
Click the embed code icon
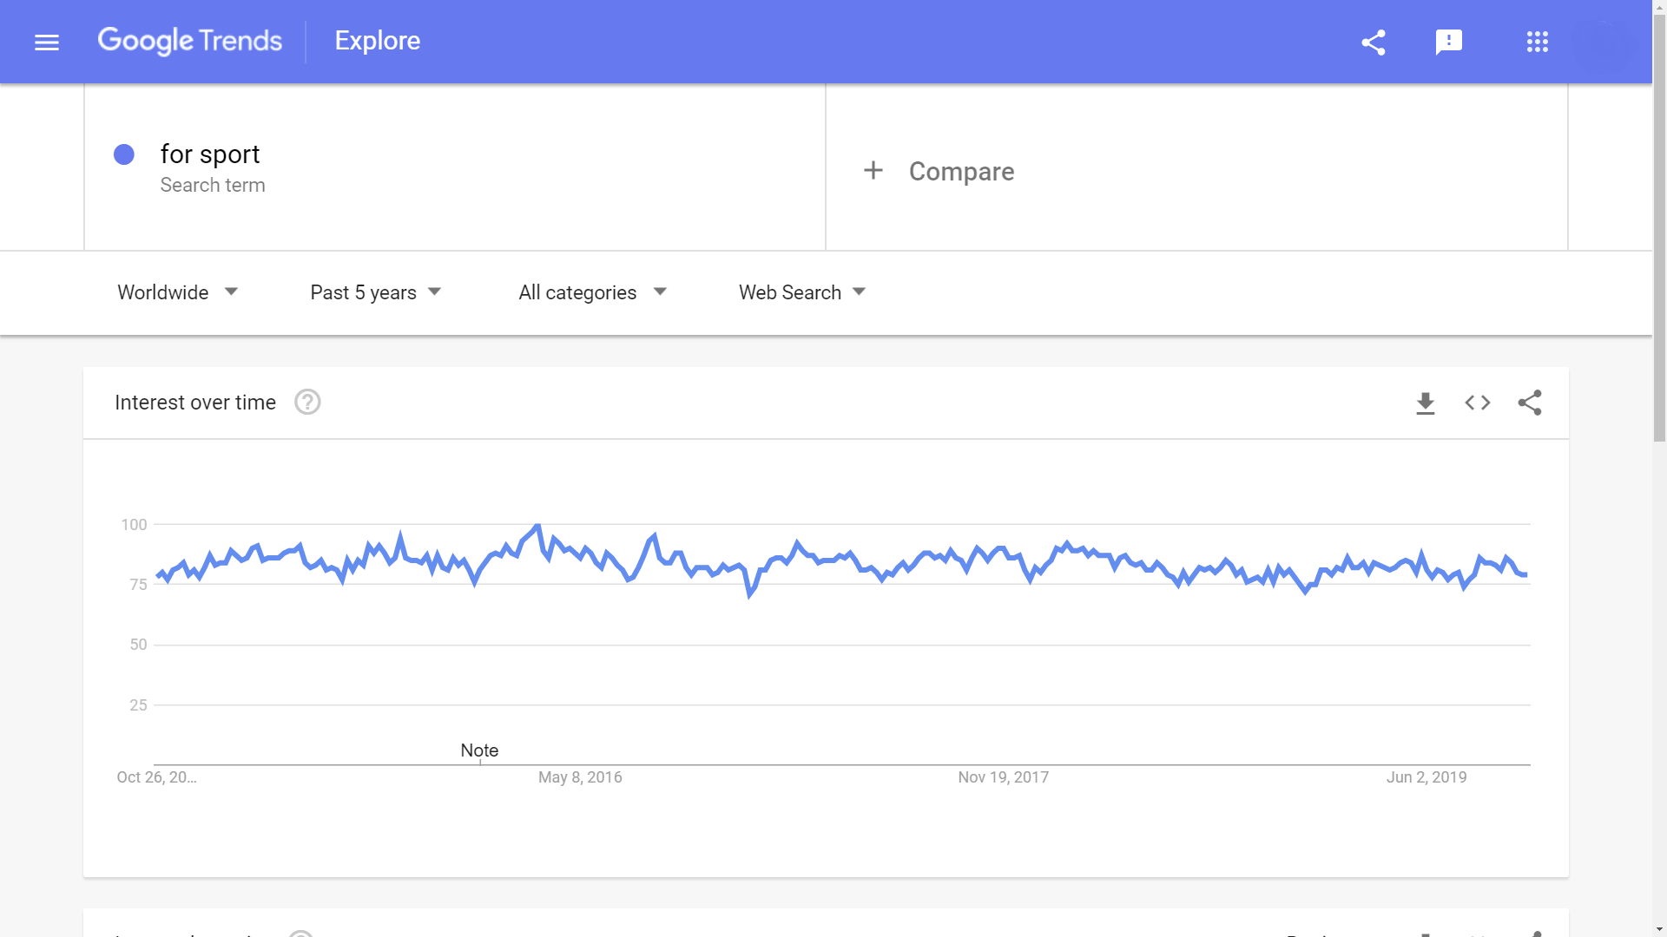(1478, 403)
